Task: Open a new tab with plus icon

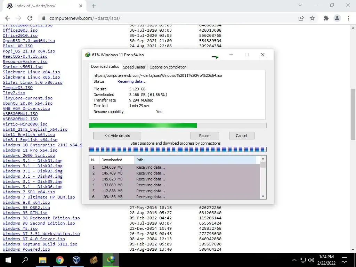Action: (94, 6)
